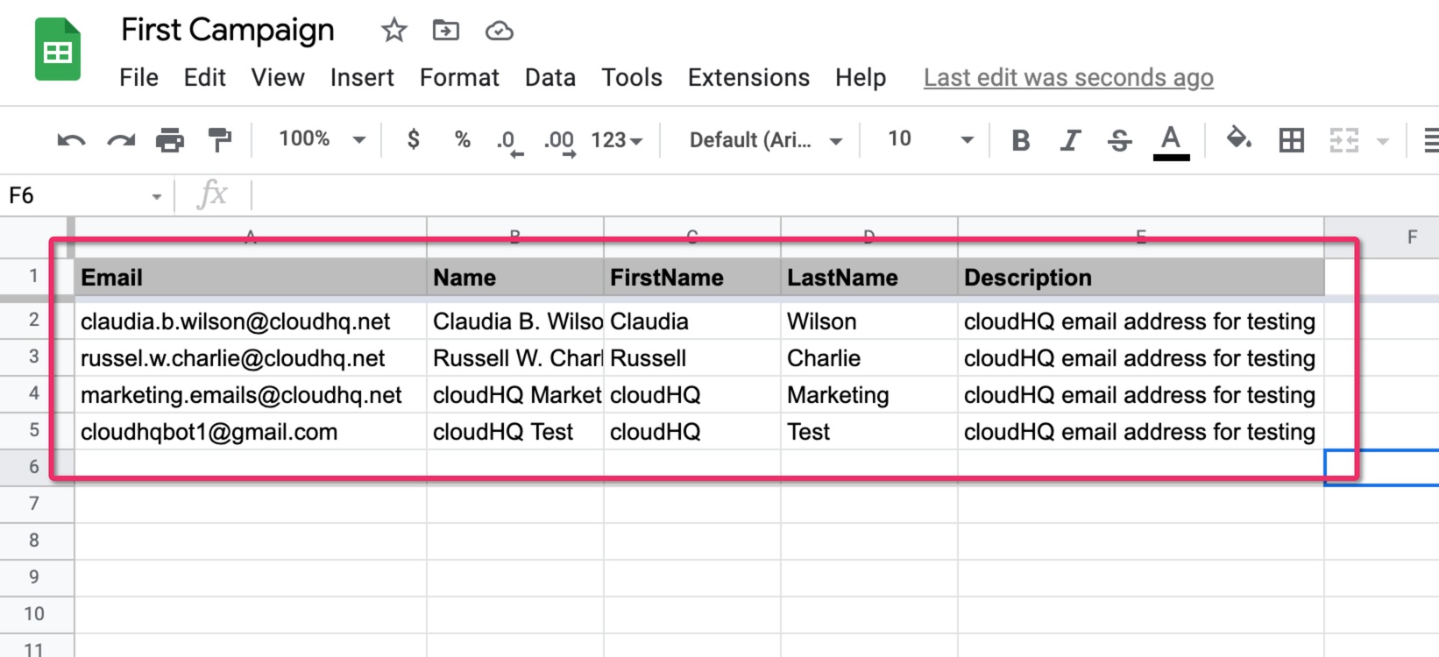Select cell russel.w.charlie@cloudhq.net
The height and width of the screenshot is (657, 1439).
(251, 358)
